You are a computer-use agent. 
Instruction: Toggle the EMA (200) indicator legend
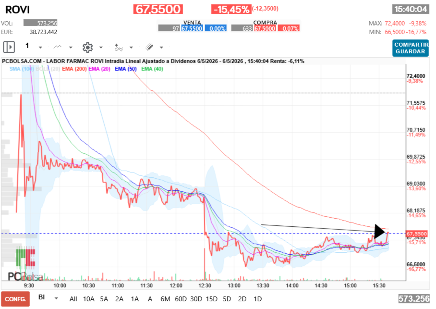pyautogui.click(x=74, y=69)
